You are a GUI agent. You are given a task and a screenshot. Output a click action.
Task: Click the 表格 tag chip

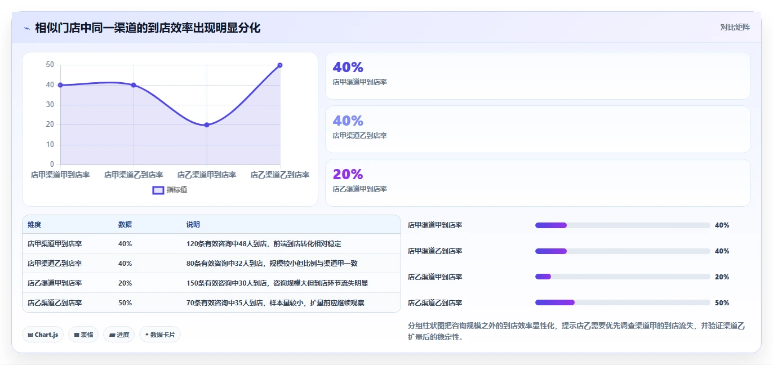83,335
